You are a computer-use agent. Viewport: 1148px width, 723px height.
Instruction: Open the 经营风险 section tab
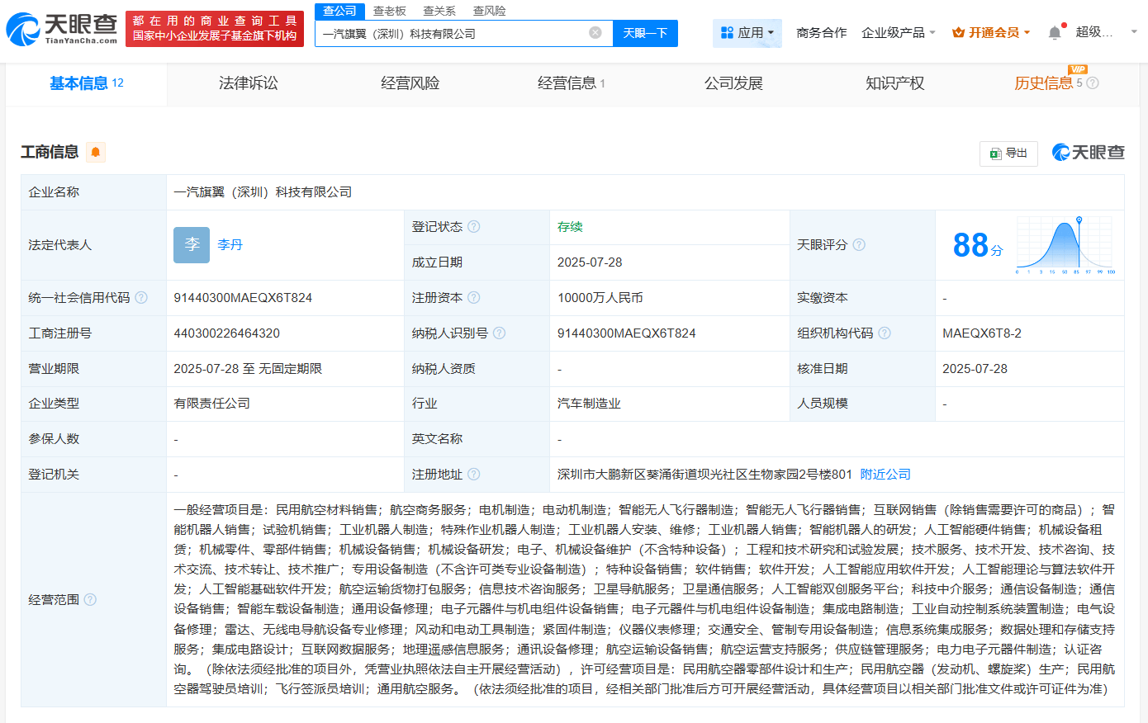[411, 83]
